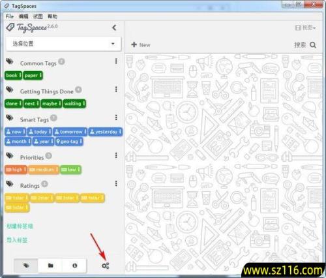Open the Smart Tags group menu dots
Viewport: 326px width, 278px height.
click(x=116, y=117)
